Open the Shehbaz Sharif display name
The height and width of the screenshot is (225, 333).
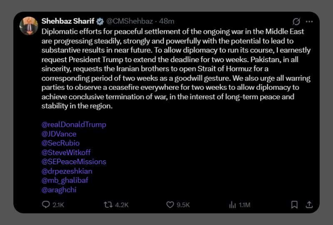68,21
